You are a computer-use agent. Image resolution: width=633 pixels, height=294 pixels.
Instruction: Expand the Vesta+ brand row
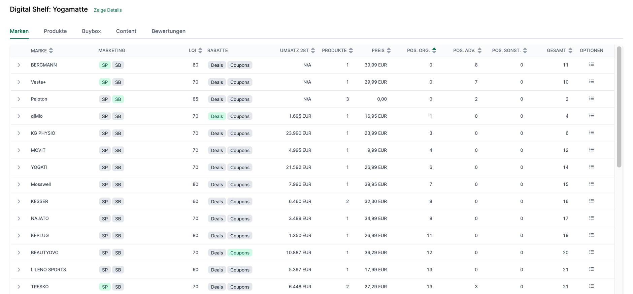point(19,82)
